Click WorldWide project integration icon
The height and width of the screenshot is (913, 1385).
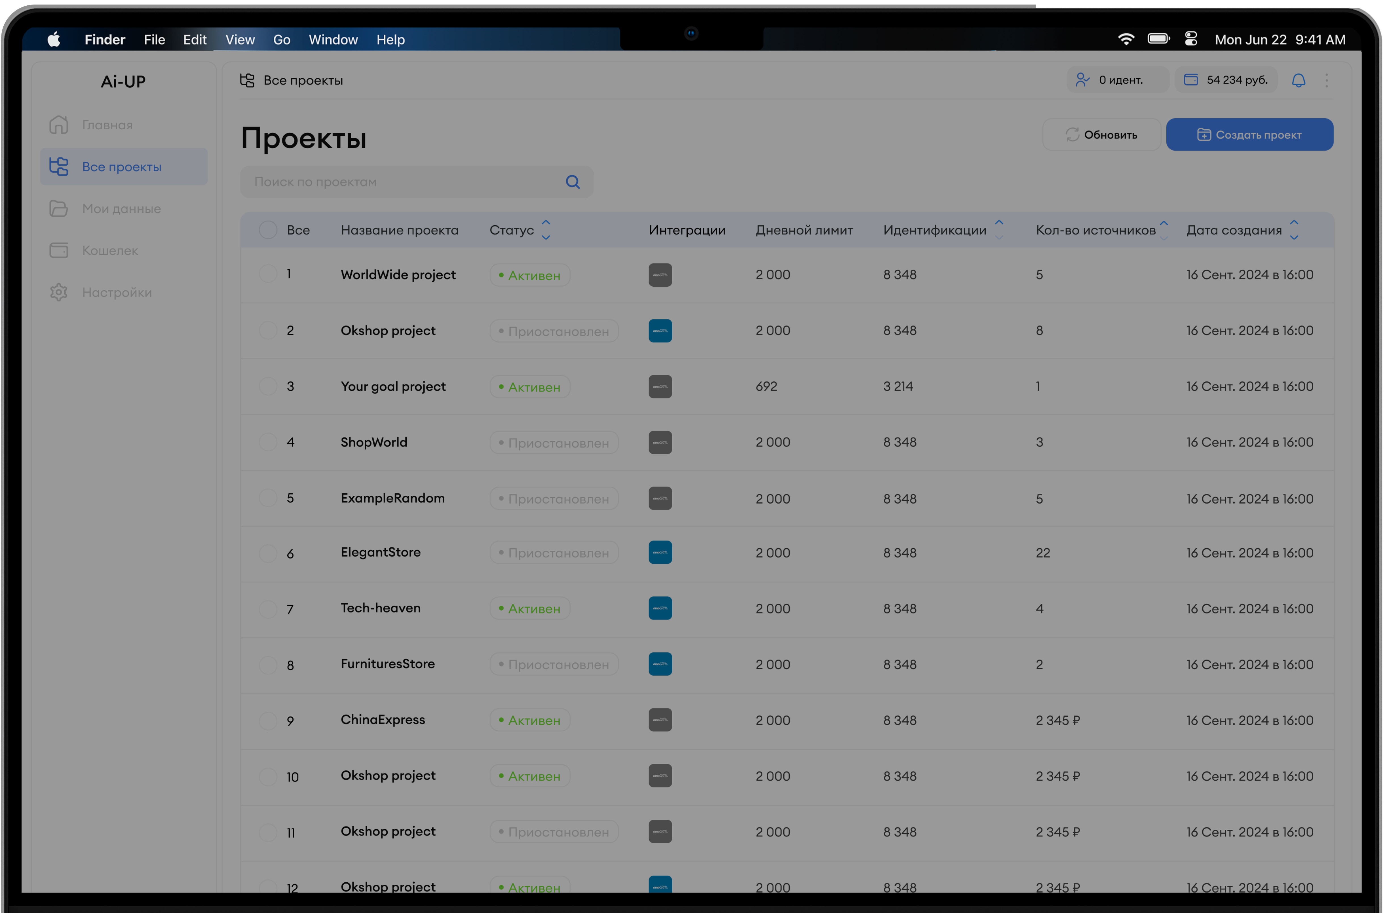(660, 275)
